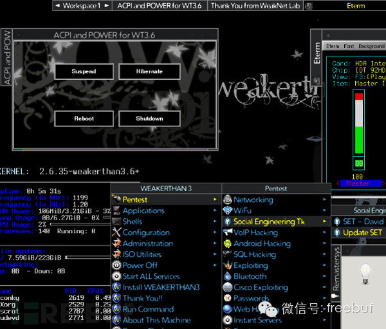Expand Administration submenu arrow
The height and width of the screenshot is (329, 386).
[x=215, y=243]
